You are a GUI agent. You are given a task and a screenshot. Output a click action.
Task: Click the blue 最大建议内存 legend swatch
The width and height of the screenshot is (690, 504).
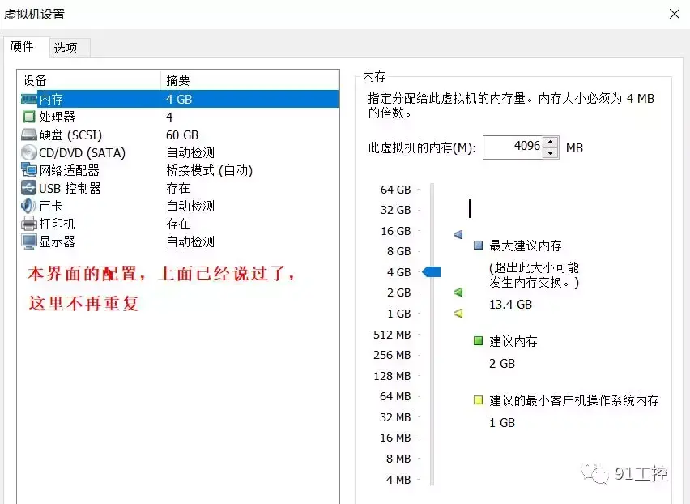pos(478,246)
